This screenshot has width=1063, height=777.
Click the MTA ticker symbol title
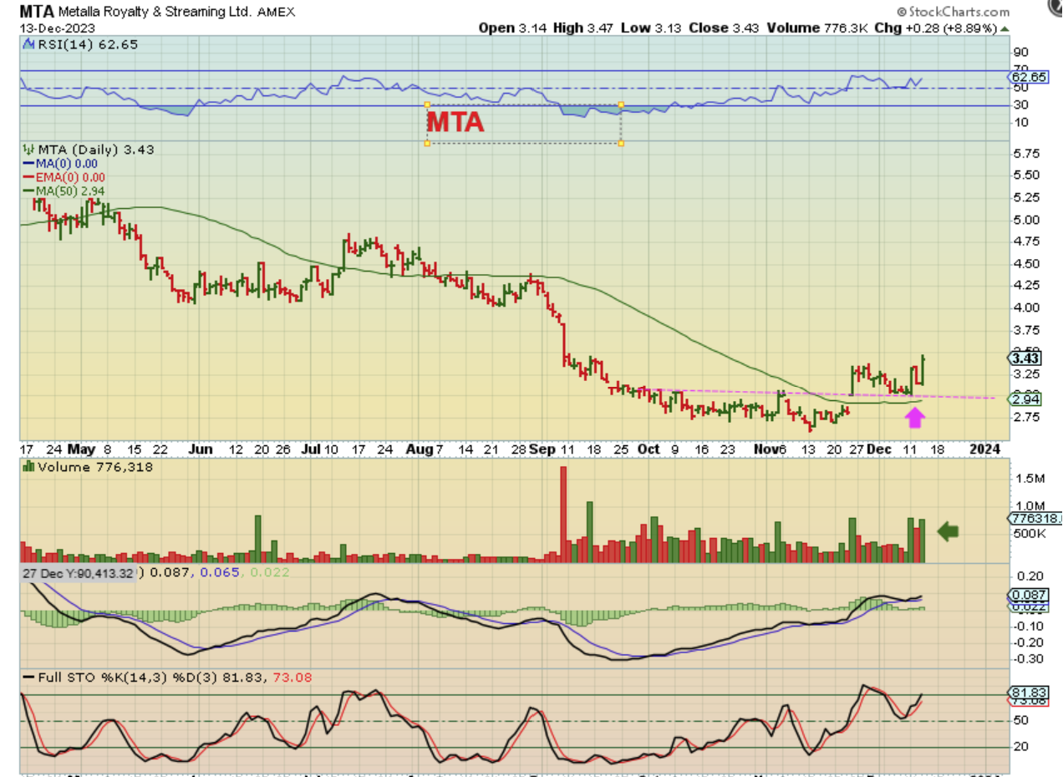[39, 12]
